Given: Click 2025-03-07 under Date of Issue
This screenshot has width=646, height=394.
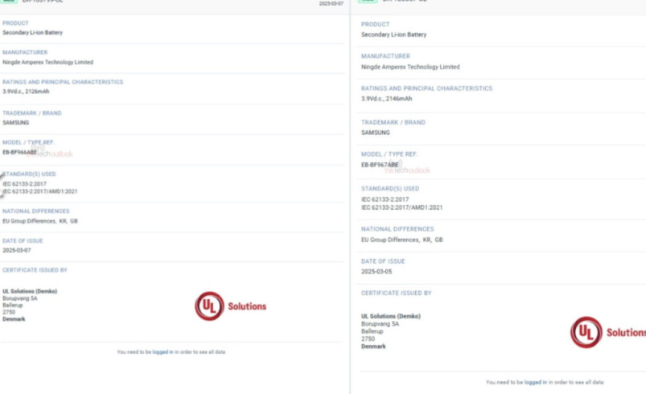Looking at the screenshot, I should click(16, 250).
